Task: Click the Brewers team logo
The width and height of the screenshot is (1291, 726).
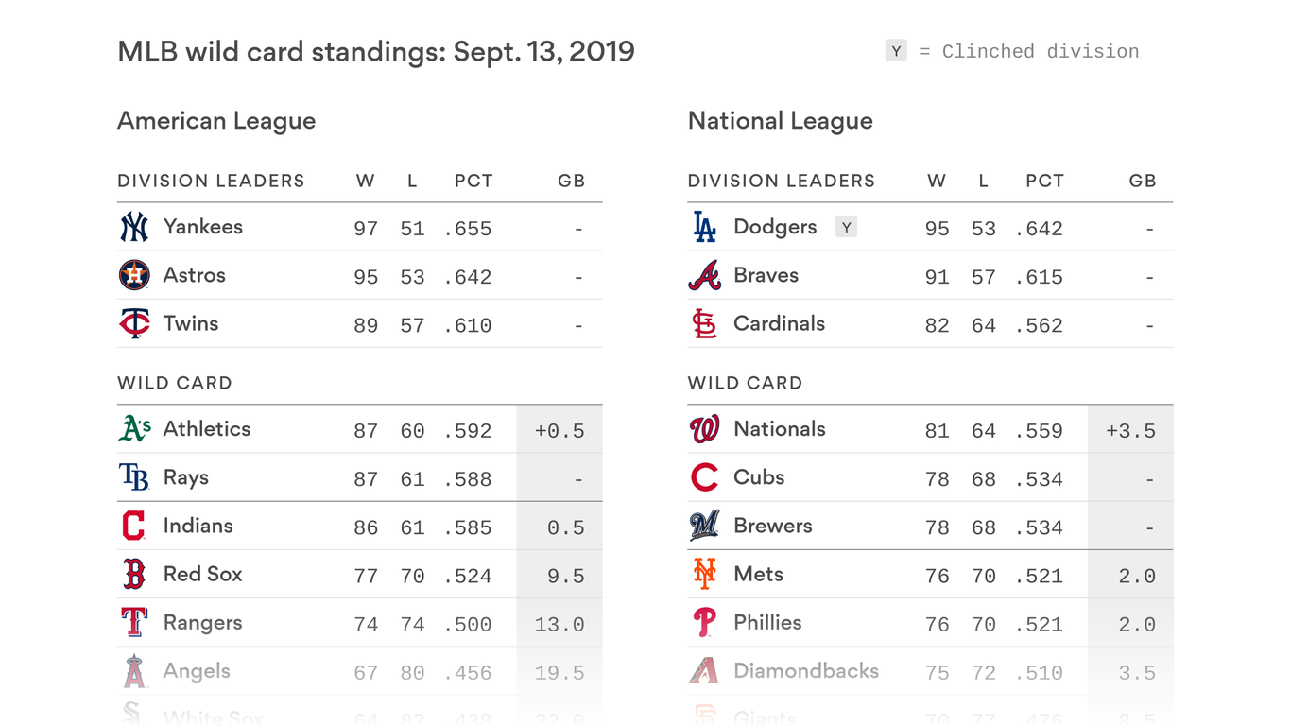Action: coord(705,526)
